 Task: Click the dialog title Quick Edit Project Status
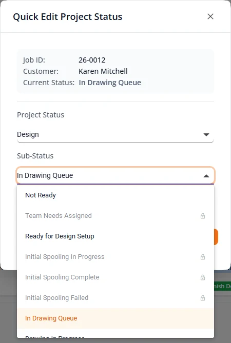[x=68, y=17]
